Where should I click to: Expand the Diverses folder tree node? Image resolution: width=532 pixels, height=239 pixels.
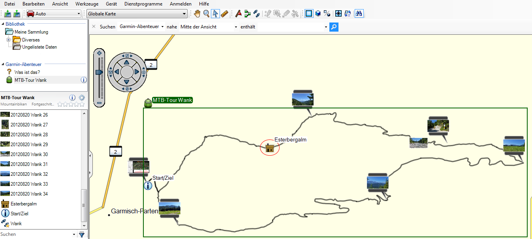tap(9, 40)
